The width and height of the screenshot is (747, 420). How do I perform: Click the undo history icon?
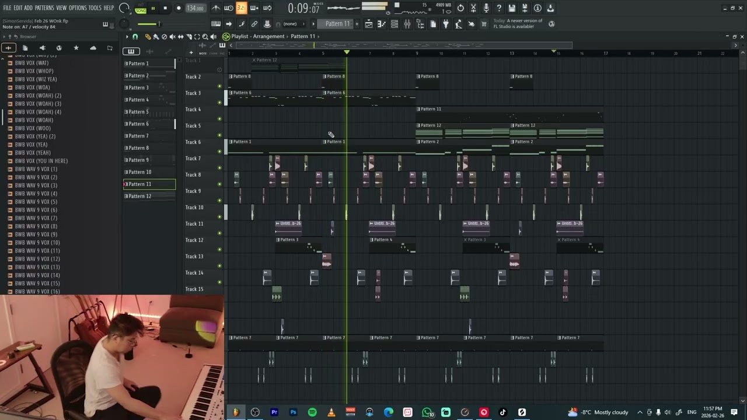coord(460,8)
